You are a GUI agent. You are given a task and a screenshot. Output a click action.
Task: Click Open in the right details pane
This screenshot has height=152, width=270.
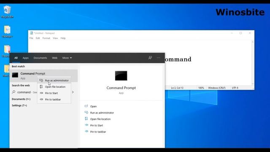(x=93, y=106)
